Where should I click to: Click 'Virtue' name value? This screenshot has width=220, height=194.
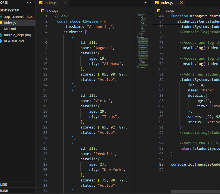pyautogui.click(x=102, y=101)
